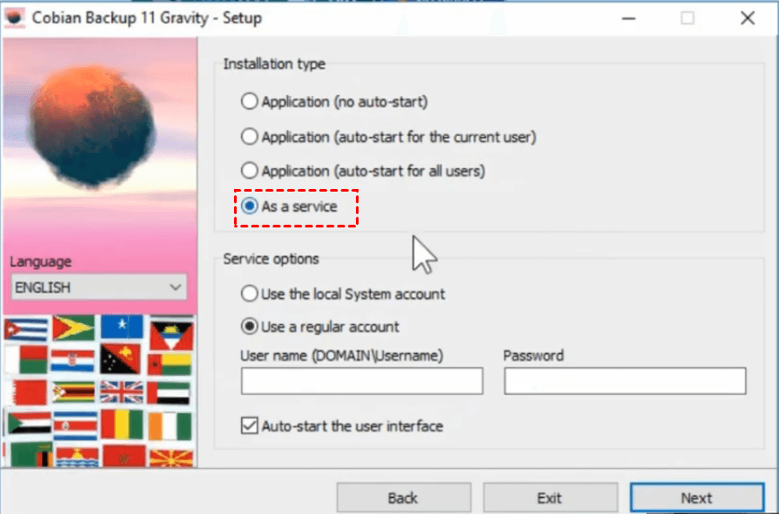Click the Bahrain red and white flag
This screenshot has width=779, height=514.
tap(29, 392)
